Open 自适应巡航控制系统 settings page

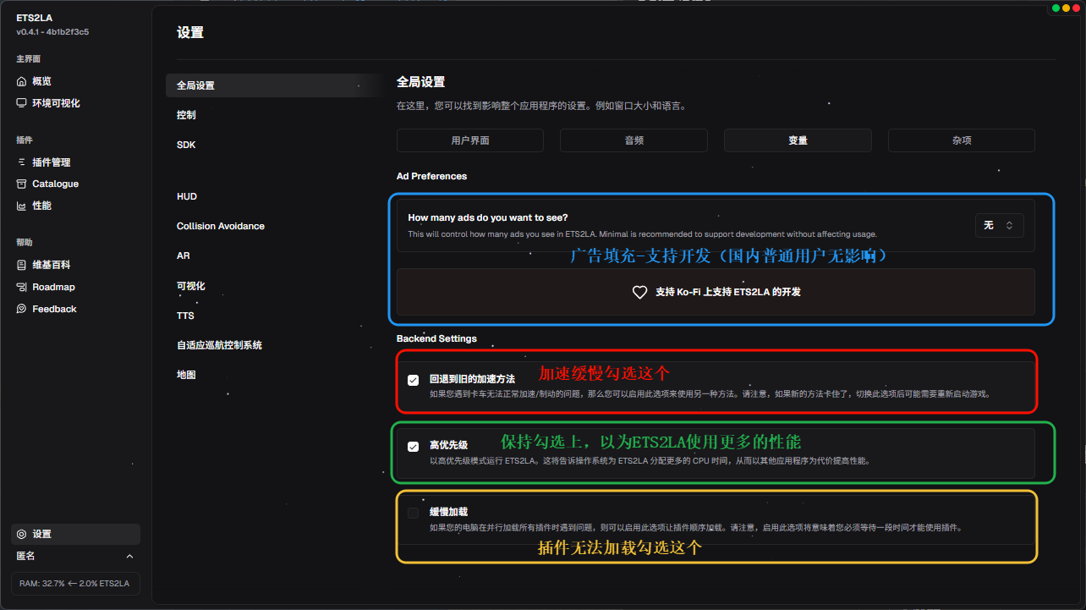tap(219, 345)
